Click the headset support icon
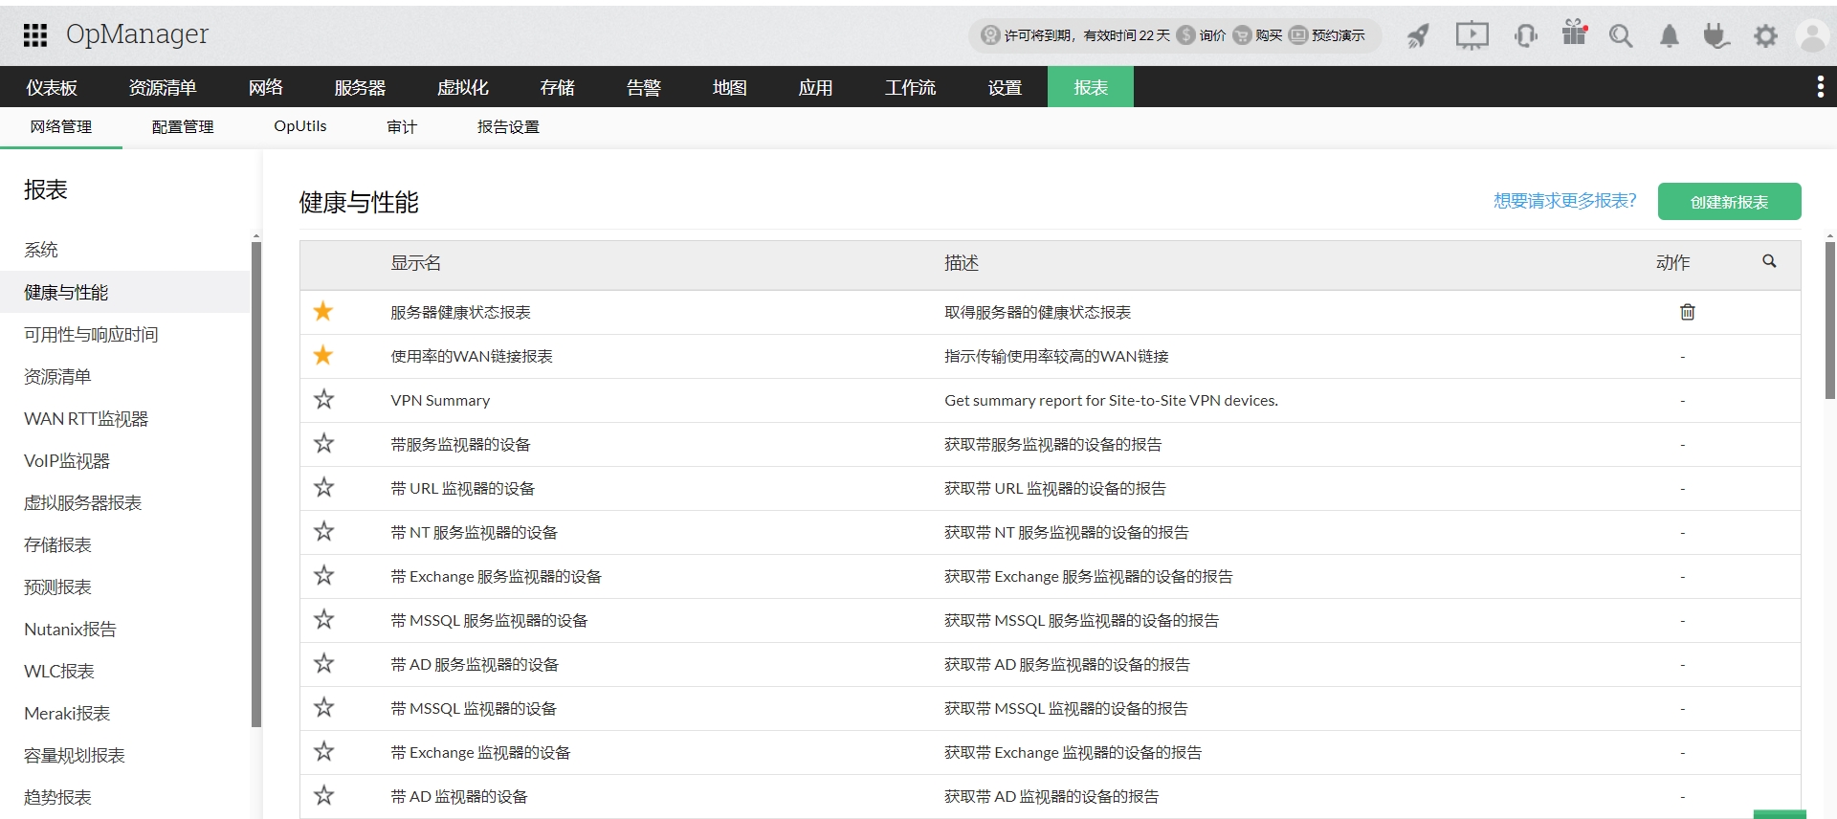 pos(1525,36)
